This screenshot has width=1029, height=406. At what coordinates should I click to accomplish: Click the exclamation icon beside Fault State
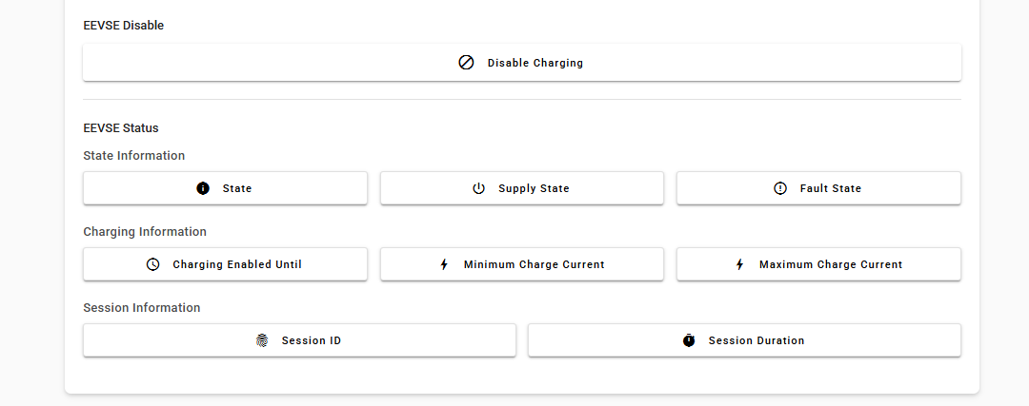pos(780,188)
